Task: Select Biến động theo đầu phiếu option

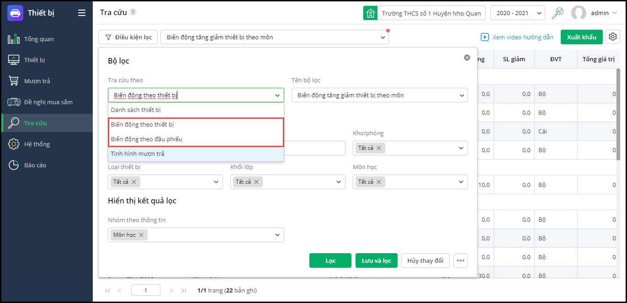Action: [146, 139]
